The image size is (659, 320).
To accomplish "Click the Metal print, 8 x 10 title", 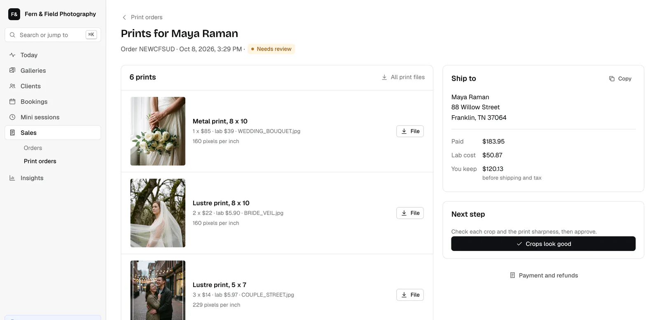I will [x=220, y=121].
